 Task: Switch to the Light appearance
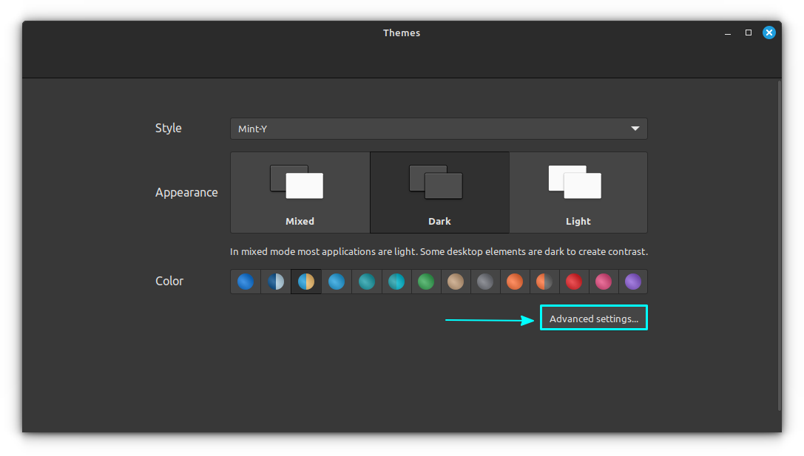tap(578, 192)
